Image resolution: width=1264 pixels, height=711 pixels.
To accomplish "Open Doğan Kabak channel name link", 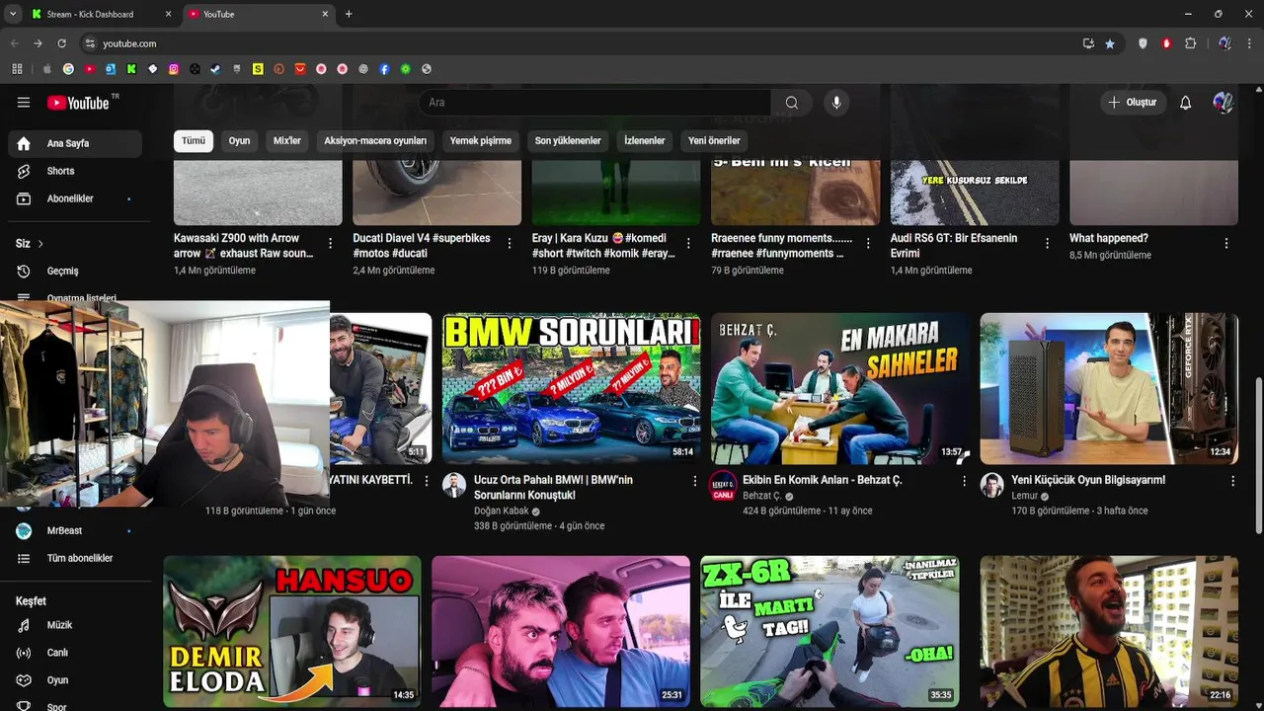I will pyautogui.click(x=502, y=512).
